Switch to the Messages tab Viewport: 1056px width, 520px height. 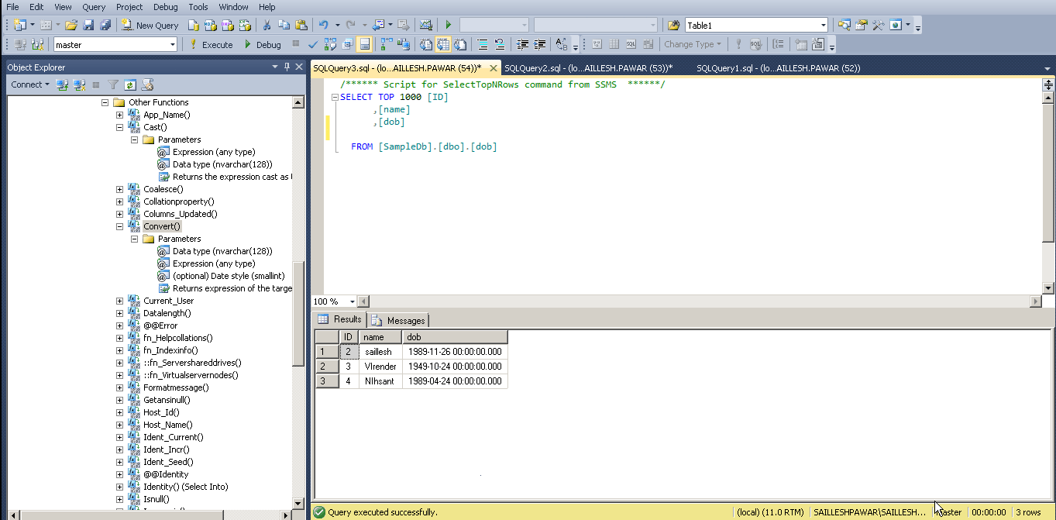point(399,320)
